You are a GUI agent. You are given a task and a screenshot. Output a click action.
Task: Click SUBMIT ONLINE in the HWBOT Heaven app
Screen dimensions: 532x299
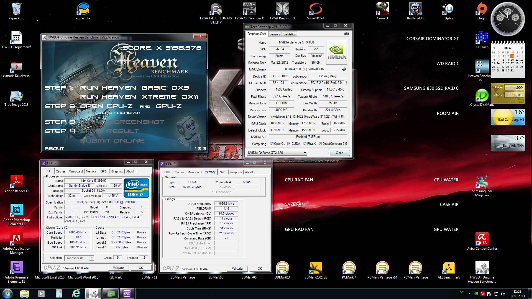click(112, 141)
